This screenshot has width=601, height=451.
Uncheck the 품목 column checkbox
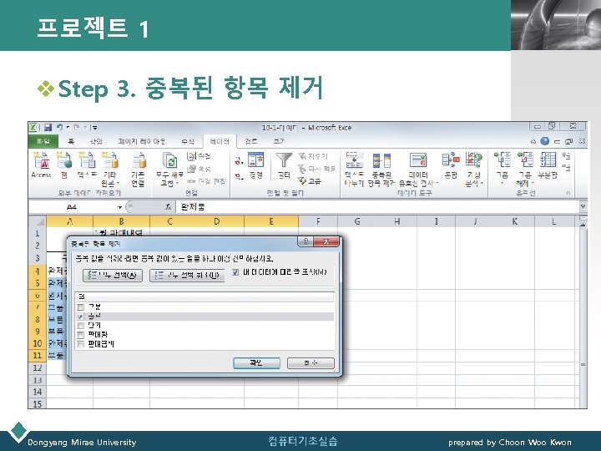pos(80,317)
